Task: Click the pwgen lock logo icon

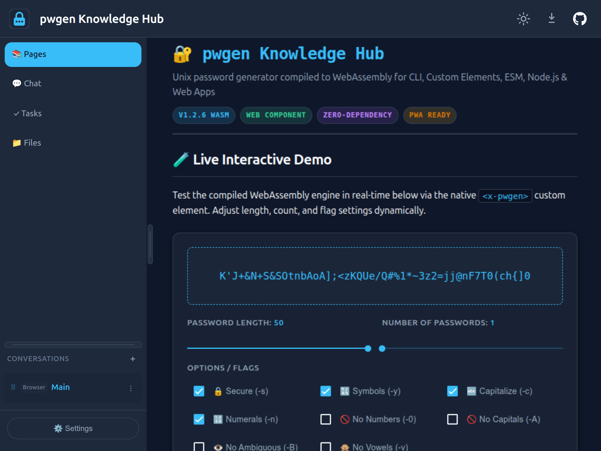Action: click(19, 19)
